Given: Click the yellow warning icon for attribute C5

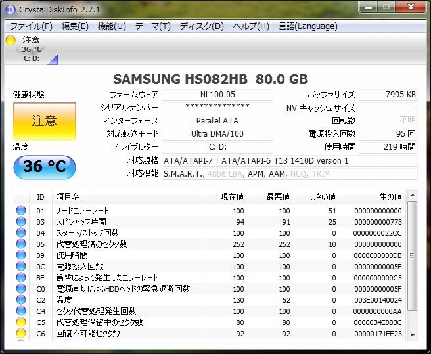Looking at the screenshot, I should (x=21, y=322).
